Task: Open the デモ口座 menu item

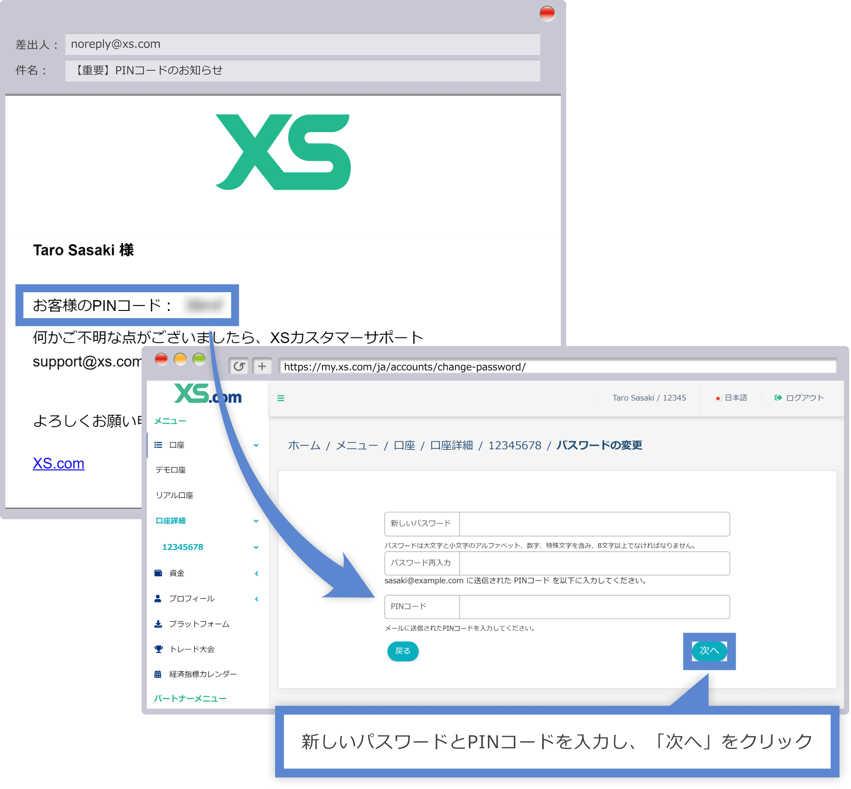Action: (171, 470)
